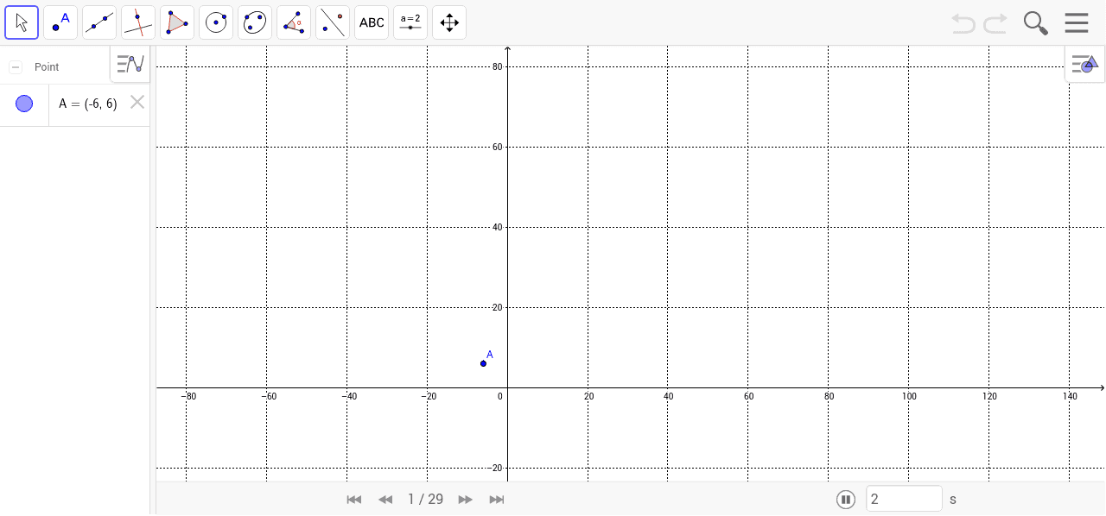
Task: Open the search magnifier
Action: coord(1035,23)
